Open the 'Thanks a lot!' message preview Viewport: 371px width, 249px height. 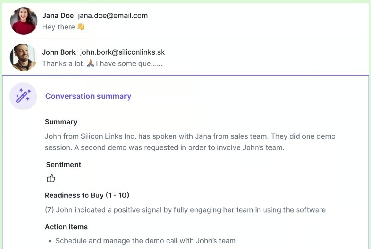(102, 63)
